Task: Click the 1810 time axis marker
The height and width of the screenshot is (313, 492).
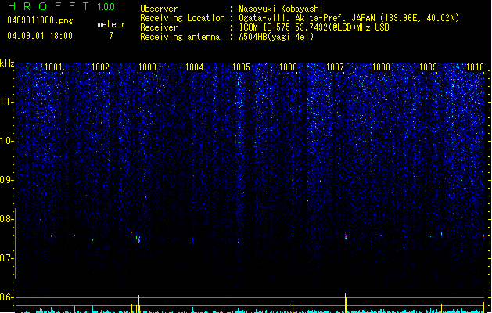Action: pyautogui.click(x=475, y=67)
